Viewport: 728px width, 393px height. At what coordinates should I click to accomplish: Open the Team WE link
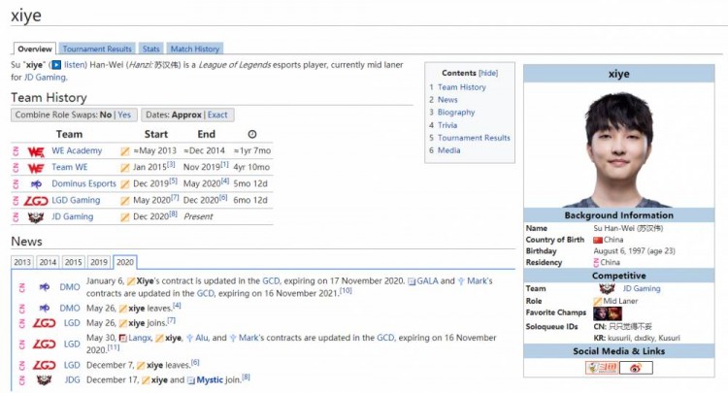[69, 168]
